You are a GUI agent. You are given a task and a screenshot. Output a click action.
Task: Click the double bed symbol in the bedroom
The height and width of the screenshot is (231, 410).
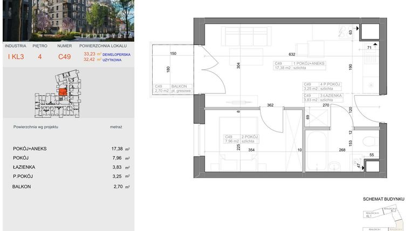tap(238, 144)
